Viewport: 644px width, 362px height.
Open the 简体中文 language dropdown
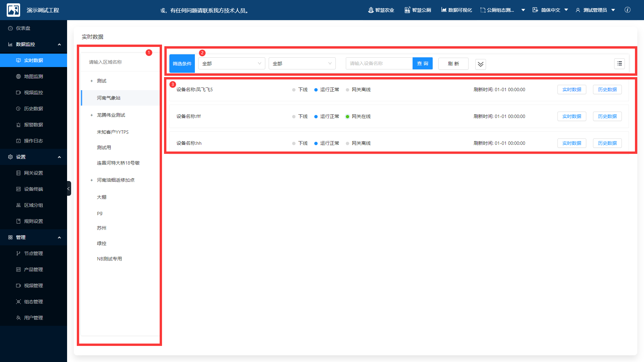[550, 10]
